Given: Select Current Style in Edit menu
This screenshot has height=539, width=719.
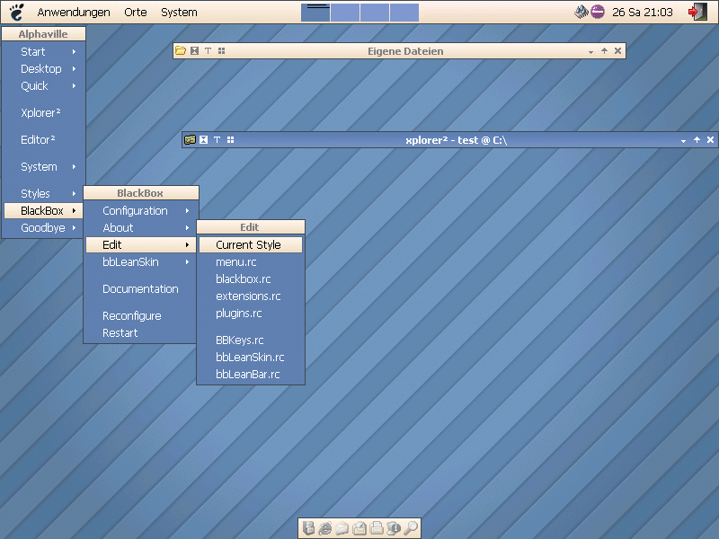Looking at the screenshot, I should coord(251,244).
